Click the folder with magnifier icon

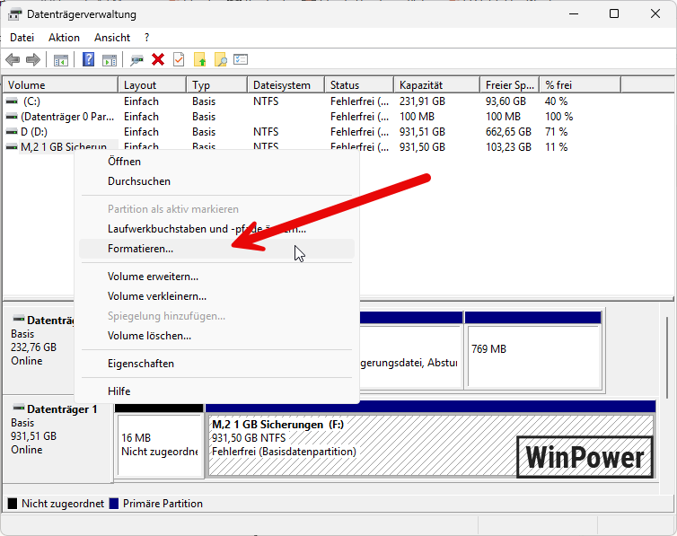pos(220,60)
